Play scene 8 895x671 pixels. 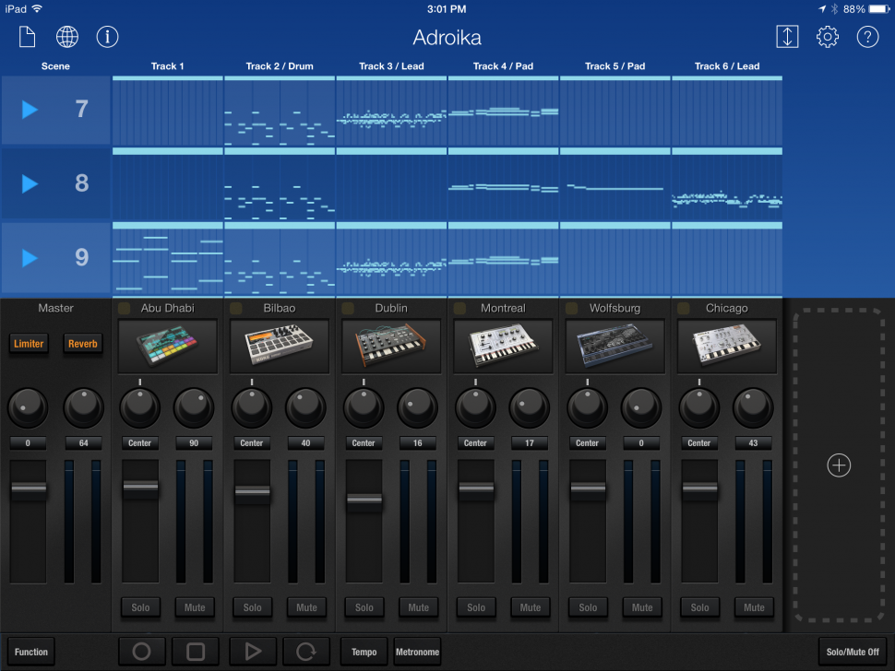click(30, 183)
